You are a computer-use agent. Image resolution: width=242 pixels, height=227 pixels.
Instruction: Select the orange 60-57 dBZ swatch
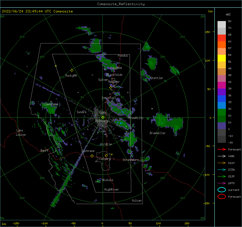click(x=222, y=45)
